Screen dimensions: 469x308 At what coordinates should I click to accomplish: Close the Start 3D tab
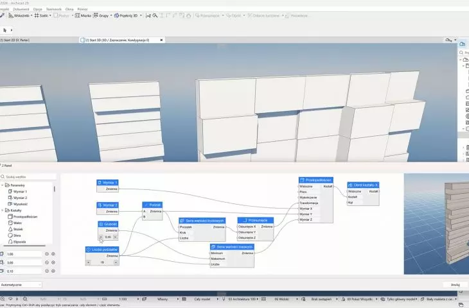tap(161, 40)
